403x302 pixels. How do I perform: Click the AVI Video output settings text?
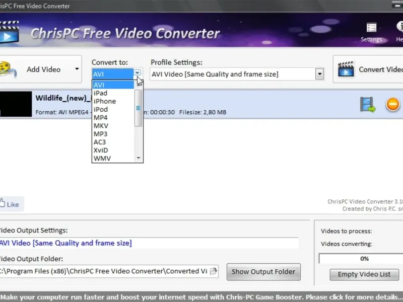(66, 243)
